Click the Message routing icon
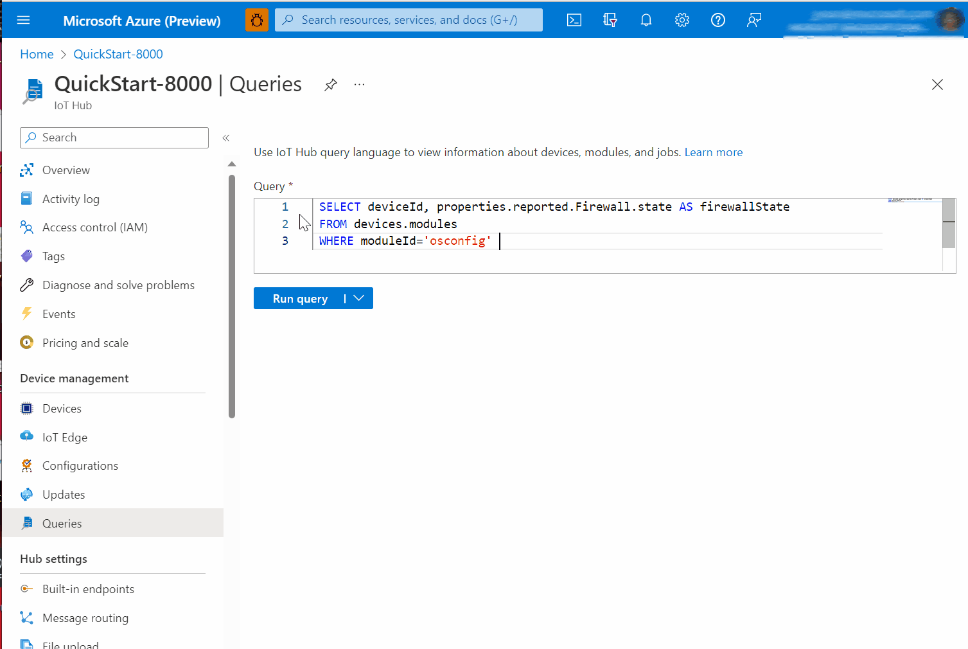This screenshot has width=968, height=649. (x=26, y=618)
